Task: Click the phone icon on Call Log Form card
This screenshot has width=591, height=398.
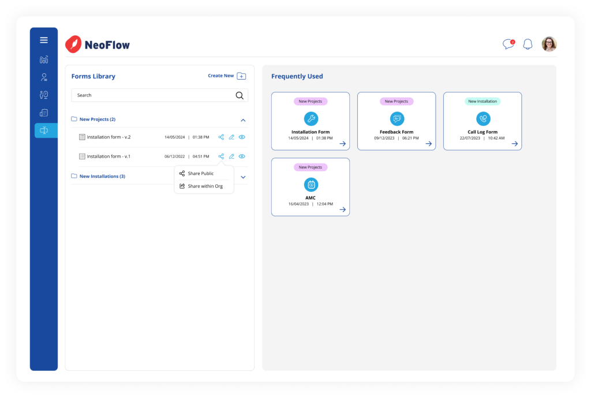Action: click(483, 119)
